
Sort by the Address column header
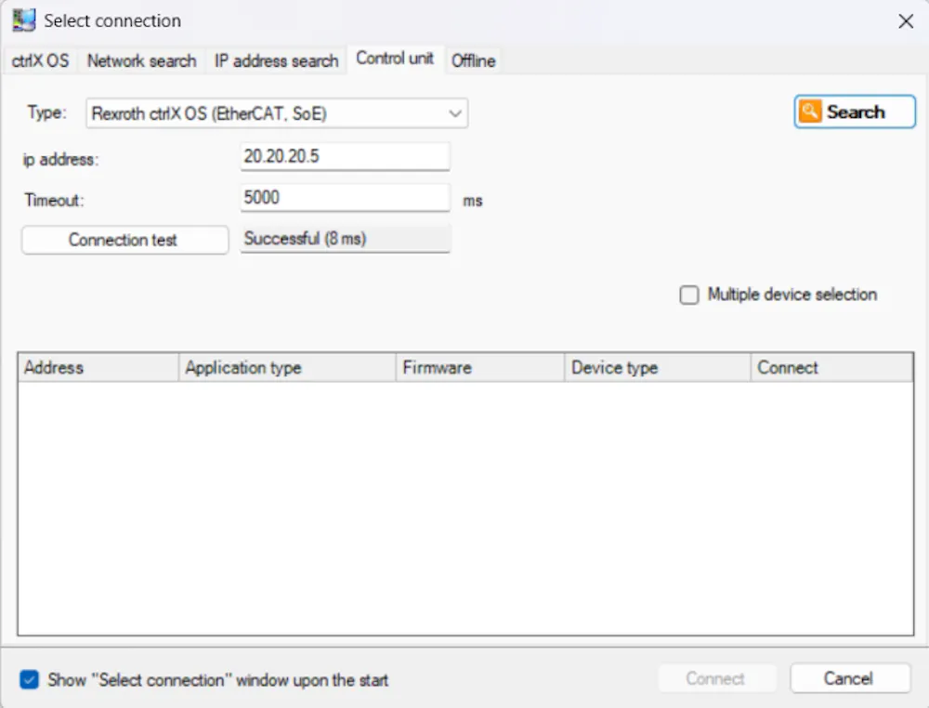pyautogui.click(x=98, y=368)
